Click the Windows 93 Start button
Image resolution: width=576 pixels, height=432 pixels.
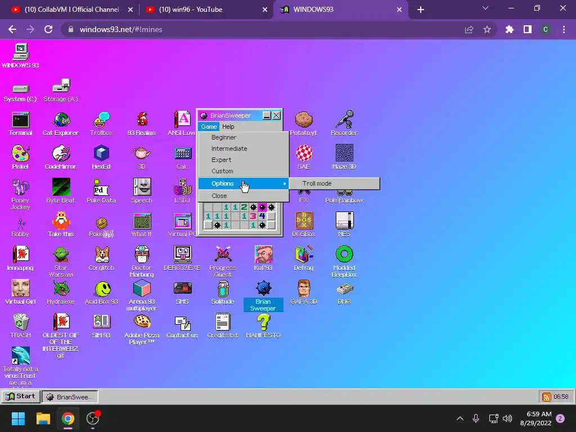tap(21, 397)
